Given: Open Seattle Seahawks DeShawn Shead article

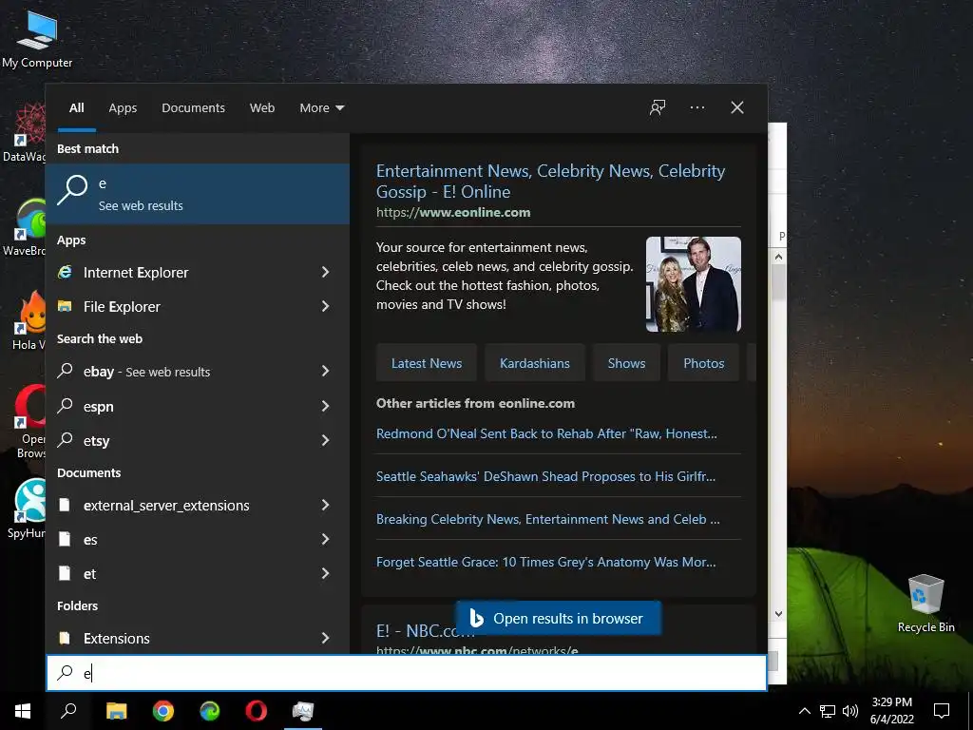Looking at the screenshot, I should pos(545,476).
